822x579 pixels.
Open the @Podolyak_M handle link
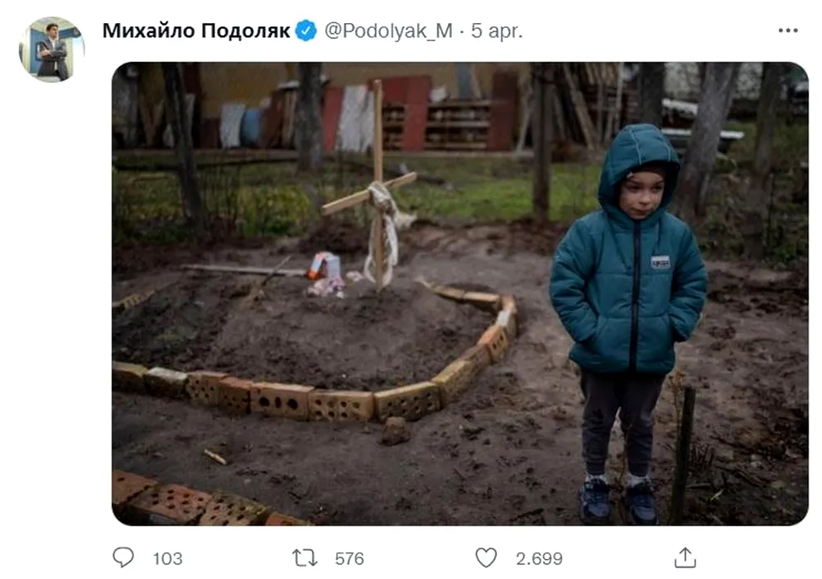(x=388, y=31)
